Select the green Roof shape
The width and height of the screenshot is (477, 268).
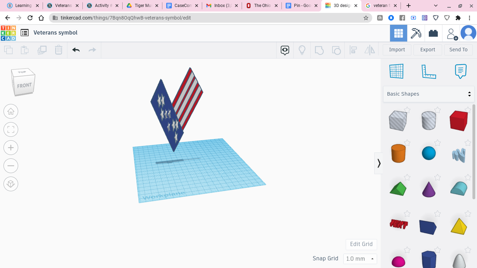(x=398, y=189)
